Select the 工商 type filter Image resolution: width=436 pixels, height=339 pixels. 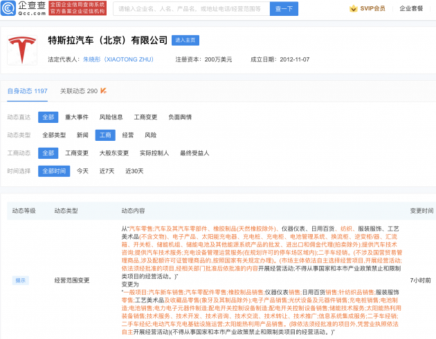[x=105, y=135]
